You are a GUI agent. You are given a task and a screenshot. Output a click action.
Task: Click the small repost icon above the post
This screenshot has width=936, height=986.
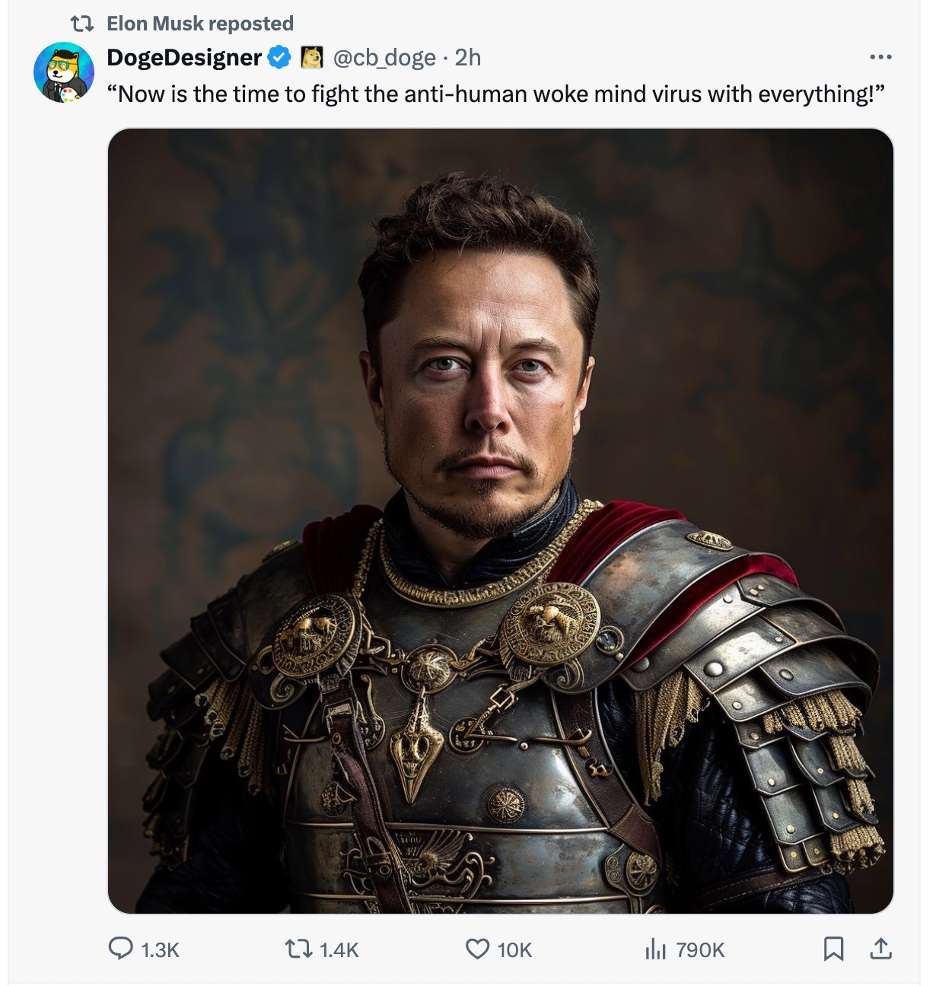click(81, 24)
